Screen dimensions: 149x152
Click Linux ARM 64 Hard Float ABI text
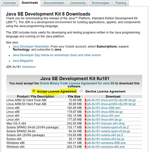click(26, 104)
